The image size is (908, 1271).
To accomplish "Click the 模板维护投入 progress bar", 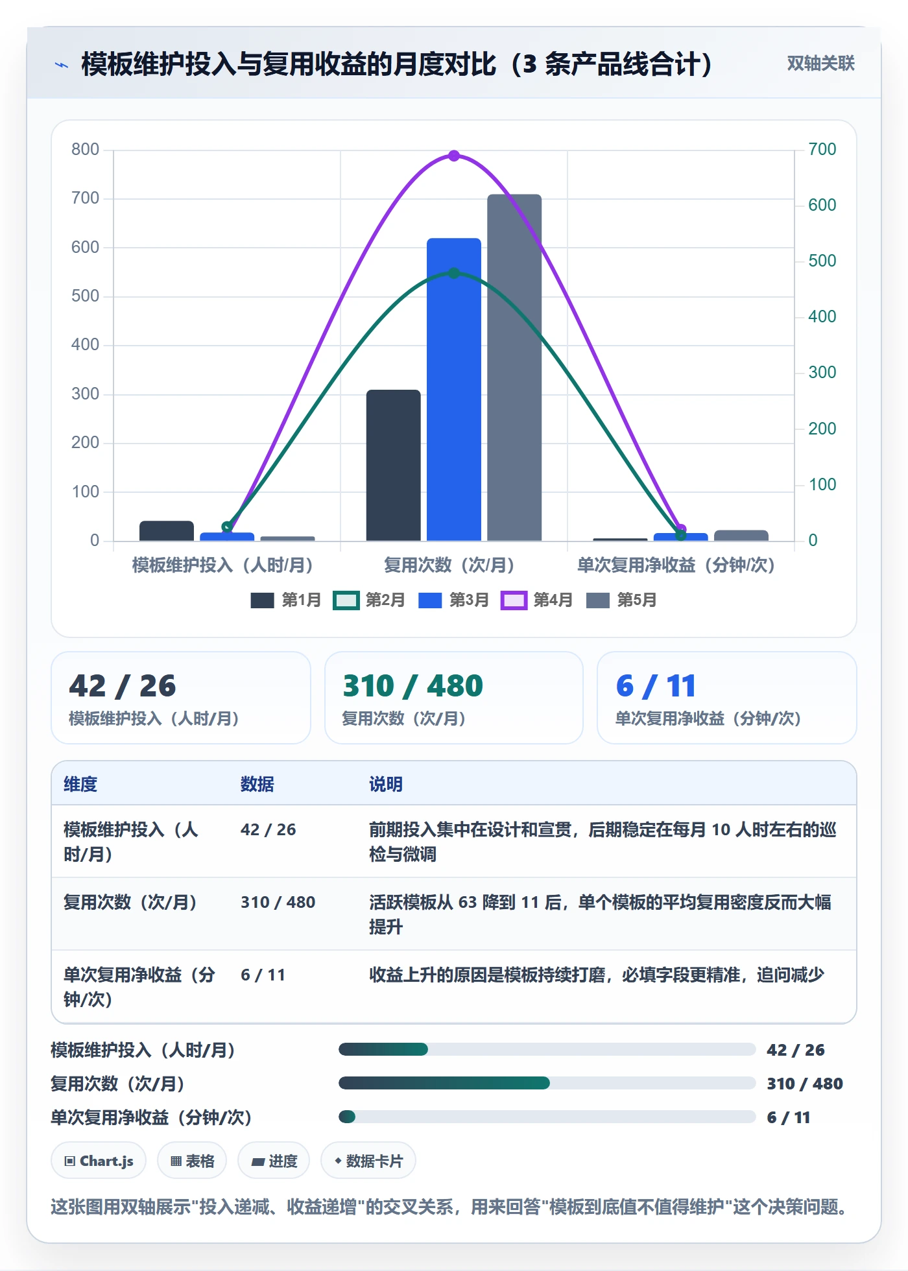I will pos(547,1049).
